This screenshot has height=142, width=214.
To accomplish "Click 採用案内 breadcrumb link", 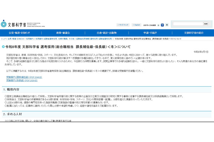I will pos(30,39).
